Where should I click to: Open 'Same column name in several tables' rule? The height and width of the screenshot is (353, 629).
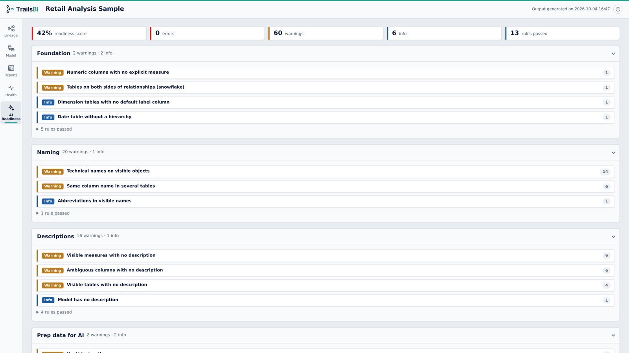[326, 186]
